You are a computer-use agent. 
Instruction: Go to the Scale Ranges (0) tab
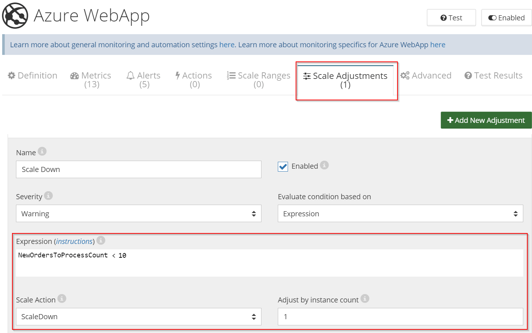pos(259,80)
